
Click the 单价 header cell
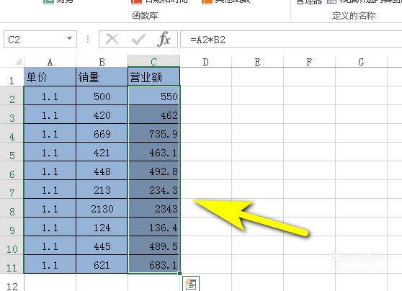(50, 77)
